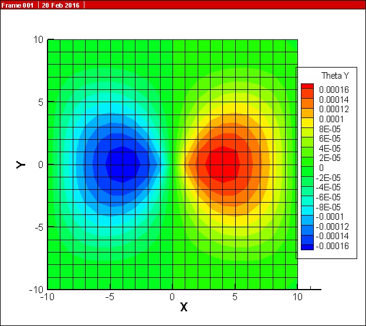This screenshot has width=366, height=326.
Task: Click legend value 0.00016
Action: tap(334, 89)
